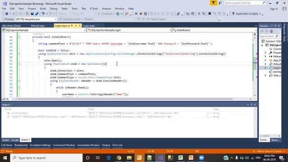Image resolution: width=288 pixels, height=162 pixels.
Task: Click the pin icon on Login.aspx.cs tab
Action: [76, 26]
